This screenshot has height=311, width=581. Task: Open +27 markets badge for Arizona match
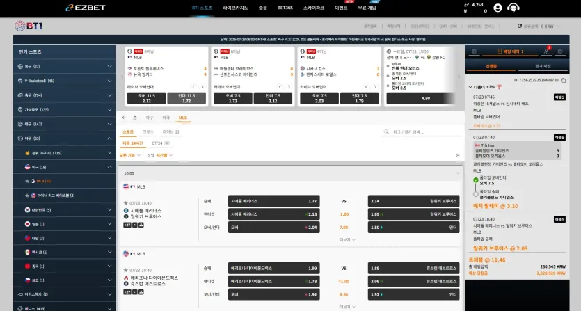[x=127, y=292]
